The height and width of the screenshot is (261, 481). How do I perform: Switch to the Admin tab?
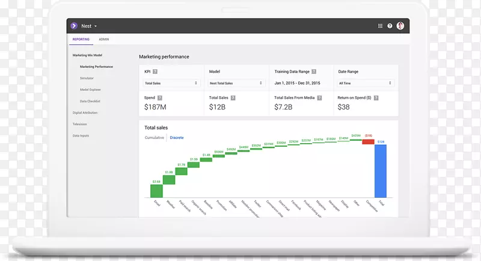point(104,40)
